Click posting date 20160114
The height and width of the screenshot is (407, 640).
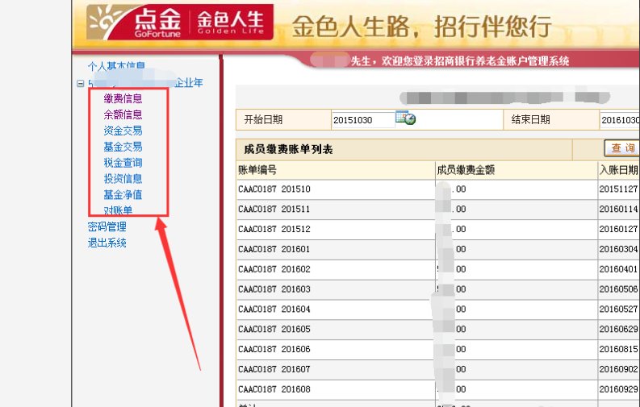[x=618, y=209]
